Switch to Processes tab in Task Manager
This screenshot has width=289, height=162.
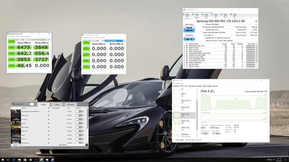coord(176,86)
